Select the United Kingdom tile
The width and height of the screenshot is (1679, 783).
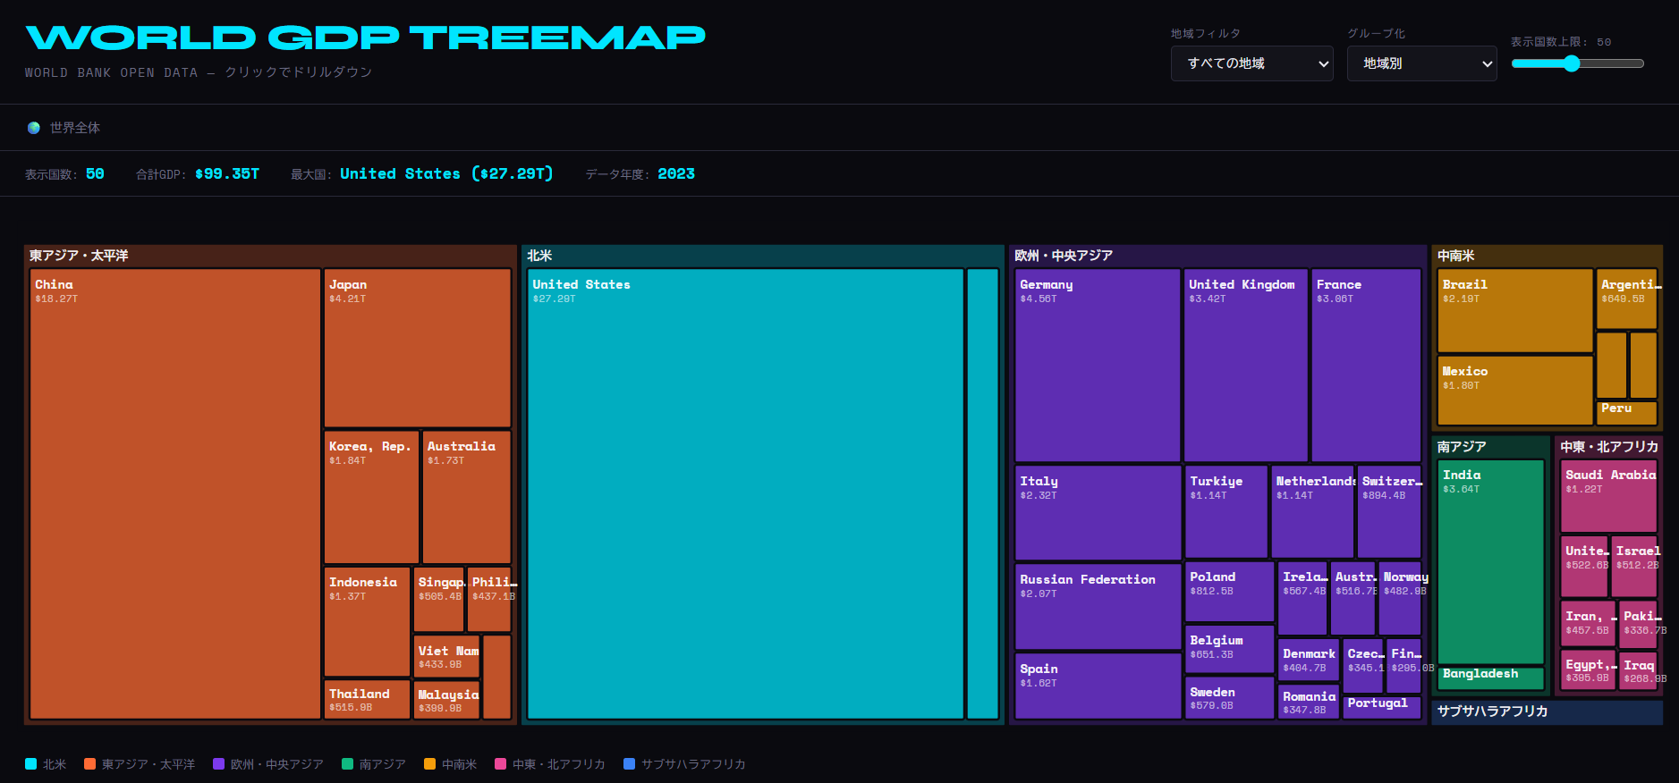1246,366
